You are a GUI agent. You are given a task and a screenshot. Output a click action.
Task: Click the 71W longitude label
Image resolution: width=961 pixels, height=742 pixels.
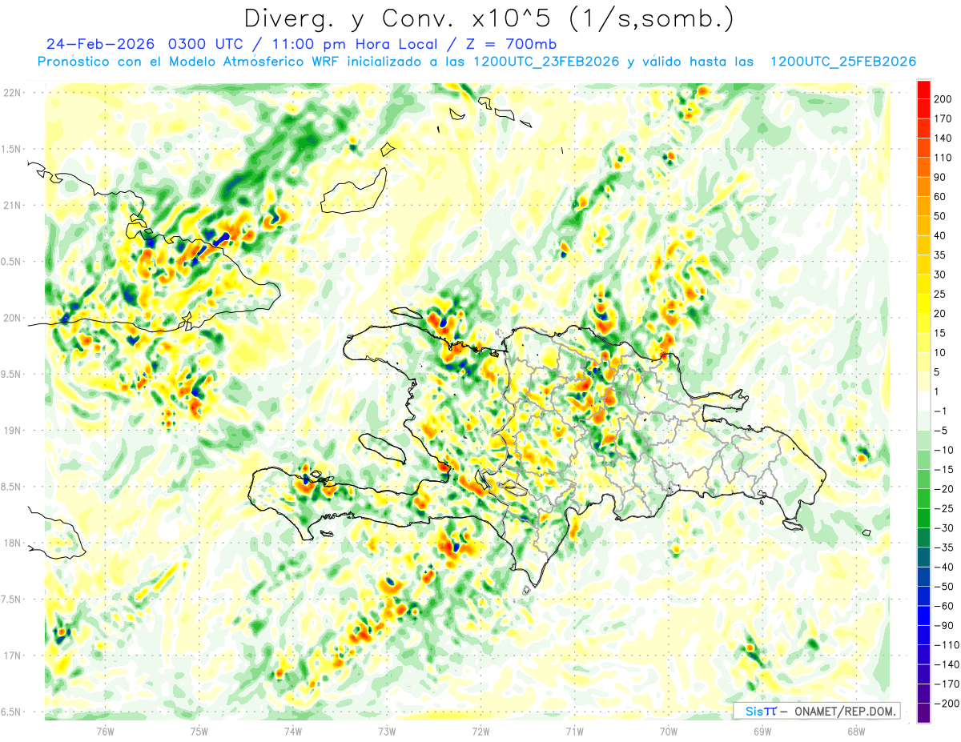[x=574, y=732]
